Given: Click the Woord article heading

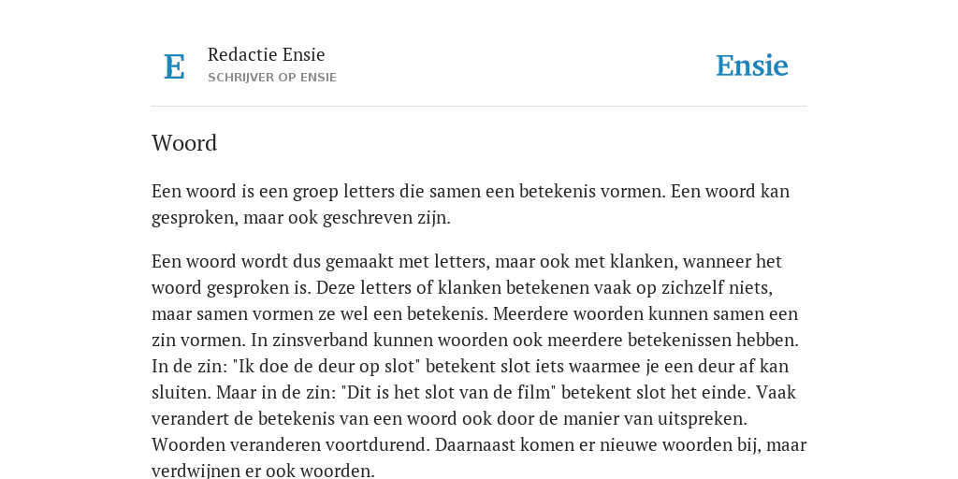Looking at the screenshot, I should click(184, 143).
